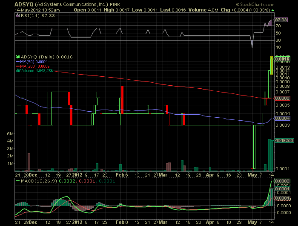
Task: Click the May label on MACD panel date axis
Action: tap(252, 222)
